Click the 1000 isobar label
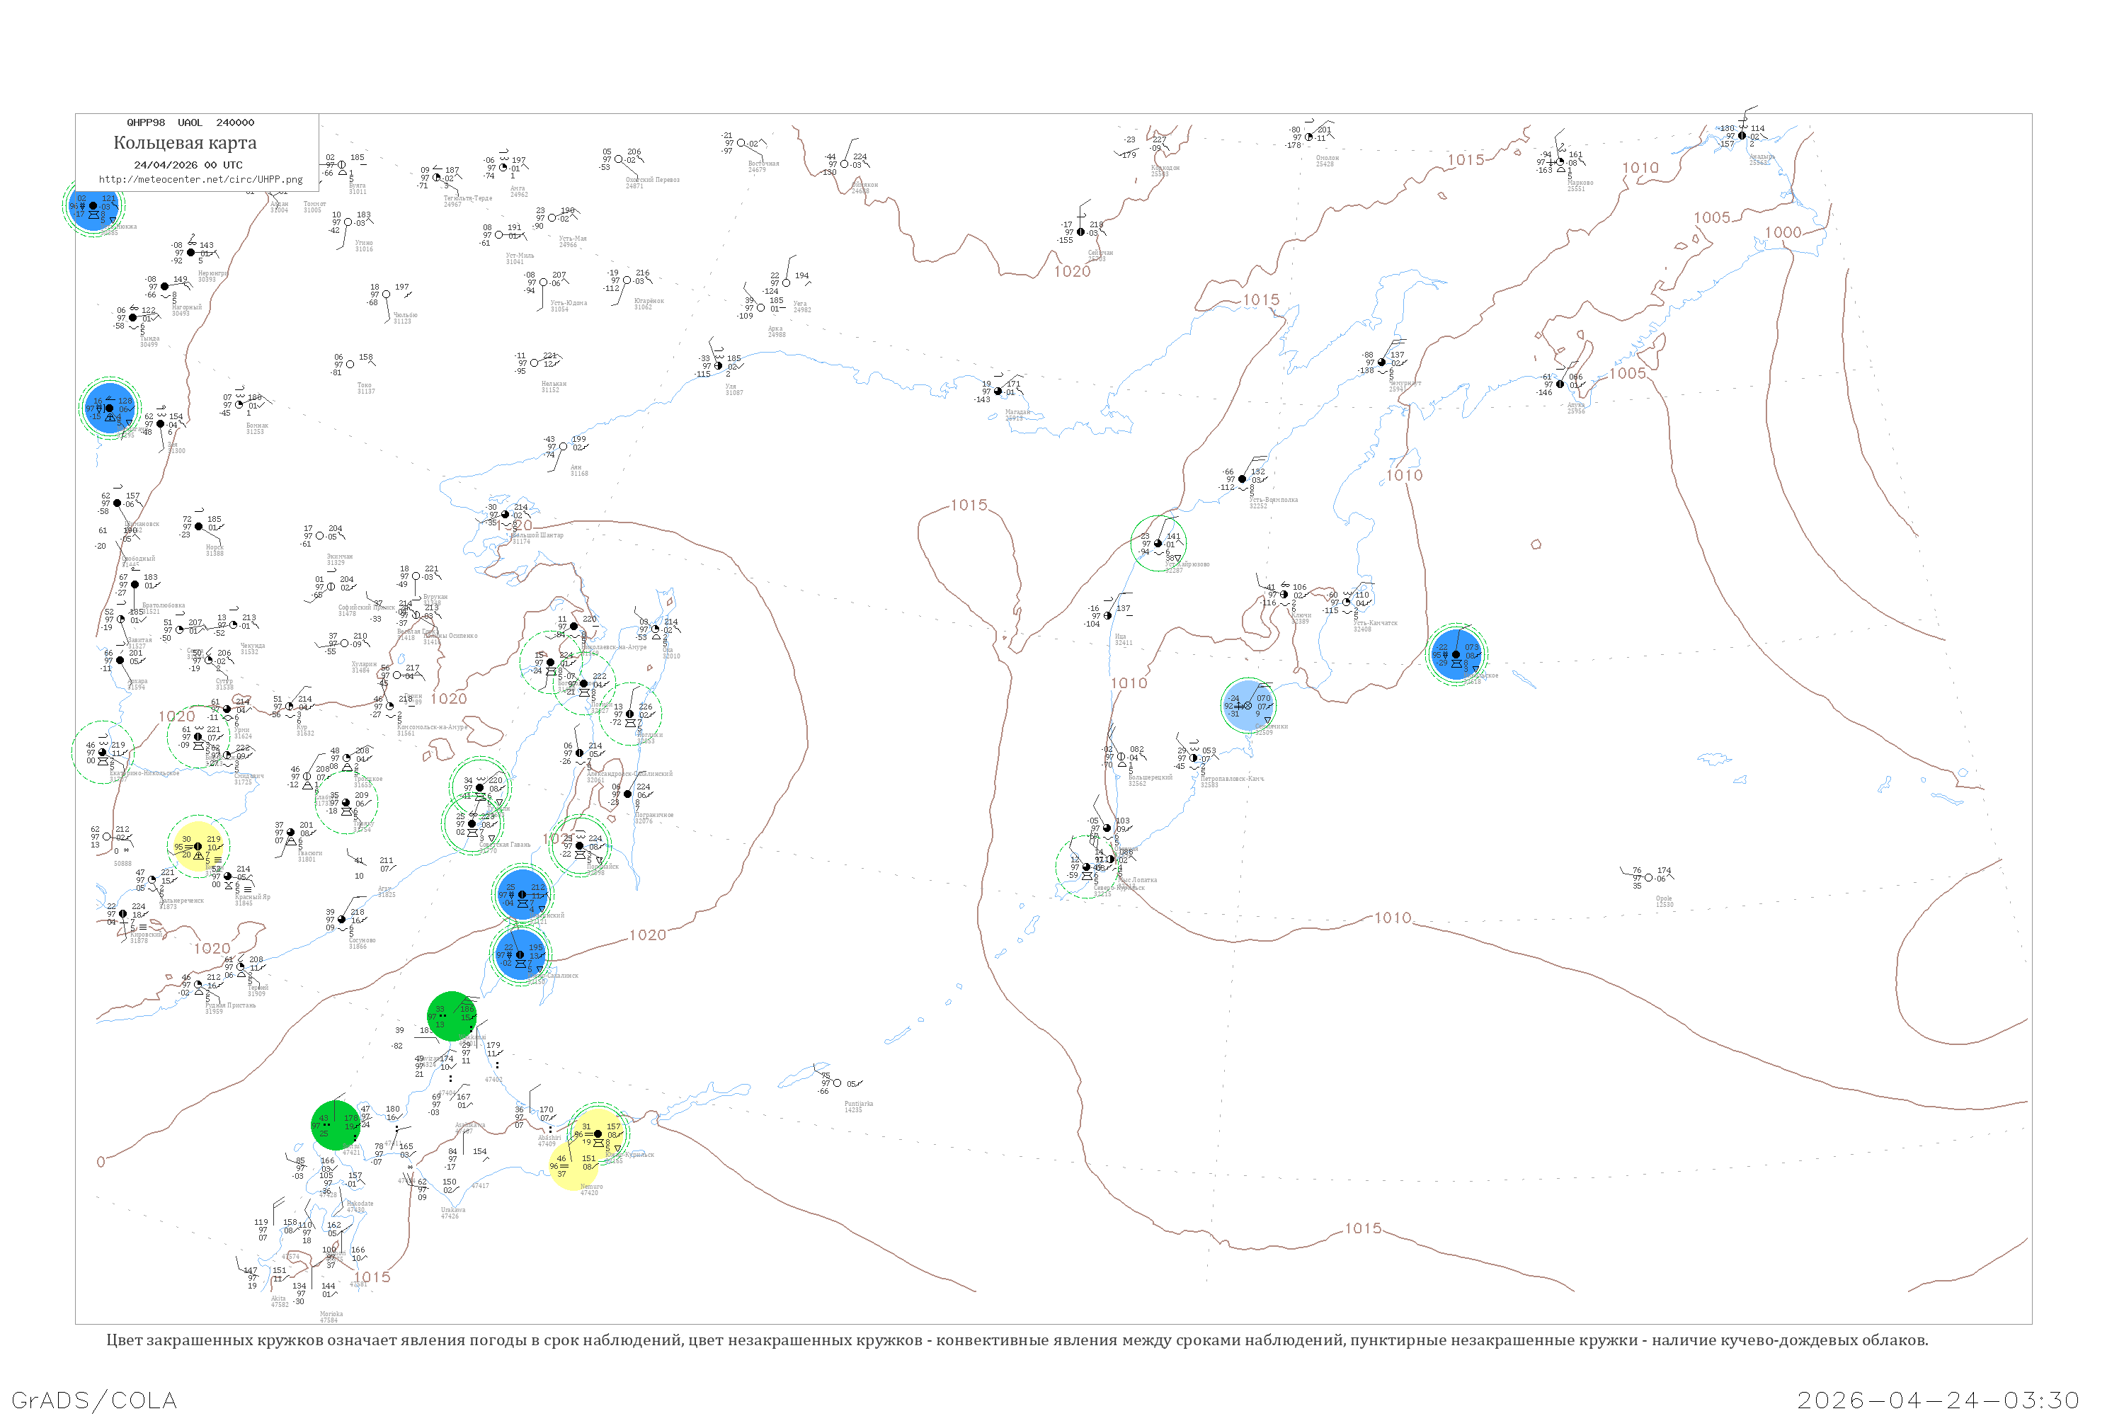Viewport: 2124px width, 1416px height. 1783,233
